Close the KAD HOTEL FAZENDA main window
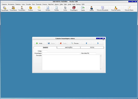Viewport: 138px width, 99px height. (136, 2)
